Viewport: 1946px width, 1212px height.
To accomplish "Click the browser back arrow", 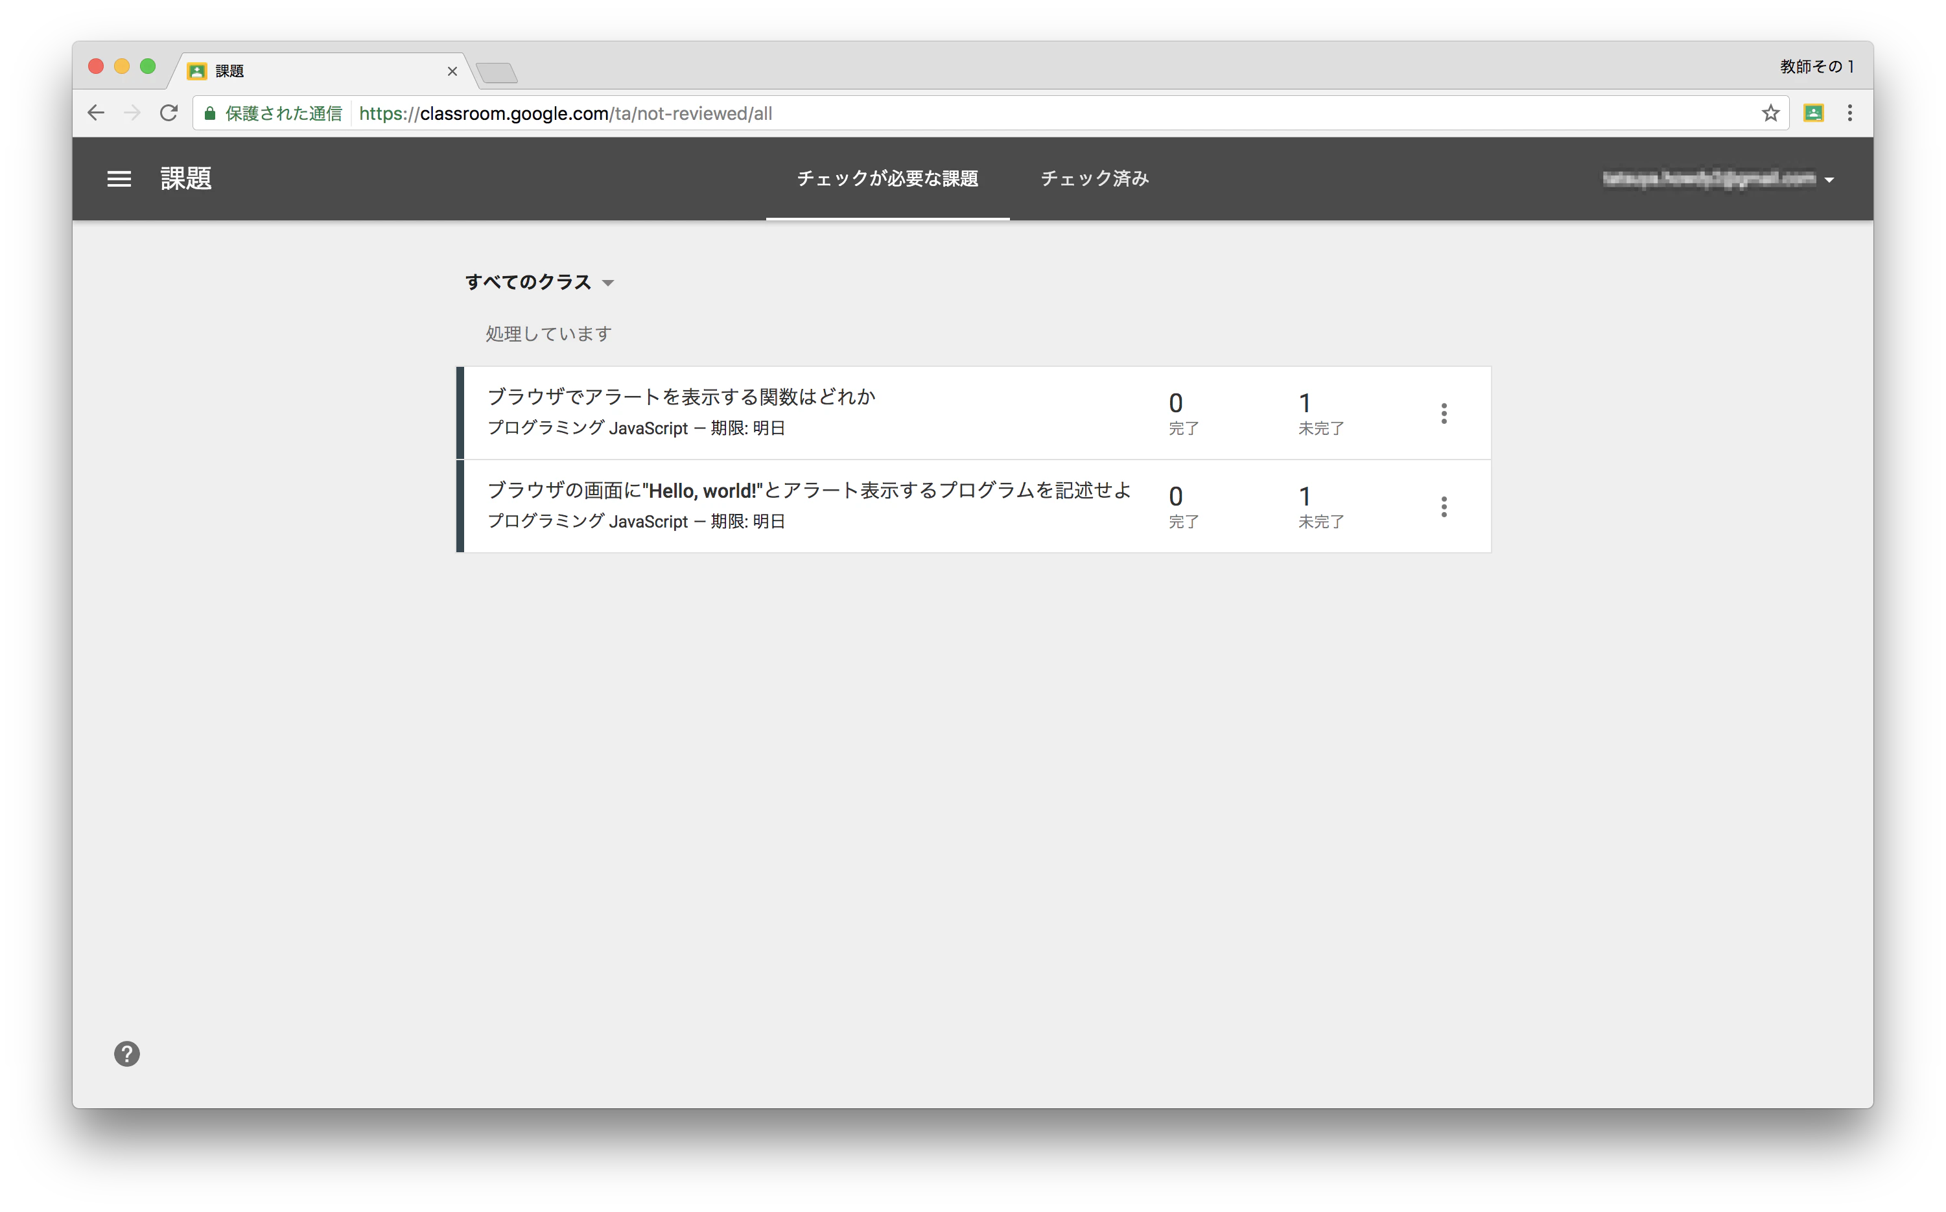I will pyautogui.click(x=95, y=113).
